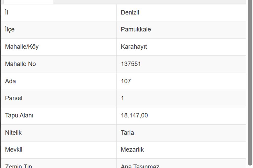The height and width of the screenshot is (168, 253).
Task: Select the "Mezarlık" Mevkii value
Action: click(x=132, y=150)
